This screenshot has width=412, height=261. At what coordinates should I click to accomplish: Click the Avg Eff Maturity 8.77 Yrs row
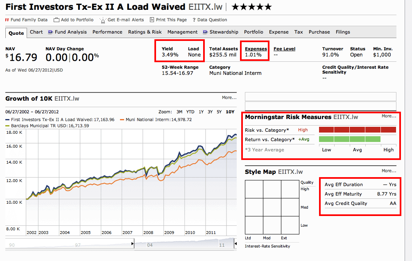pos(360,194)
